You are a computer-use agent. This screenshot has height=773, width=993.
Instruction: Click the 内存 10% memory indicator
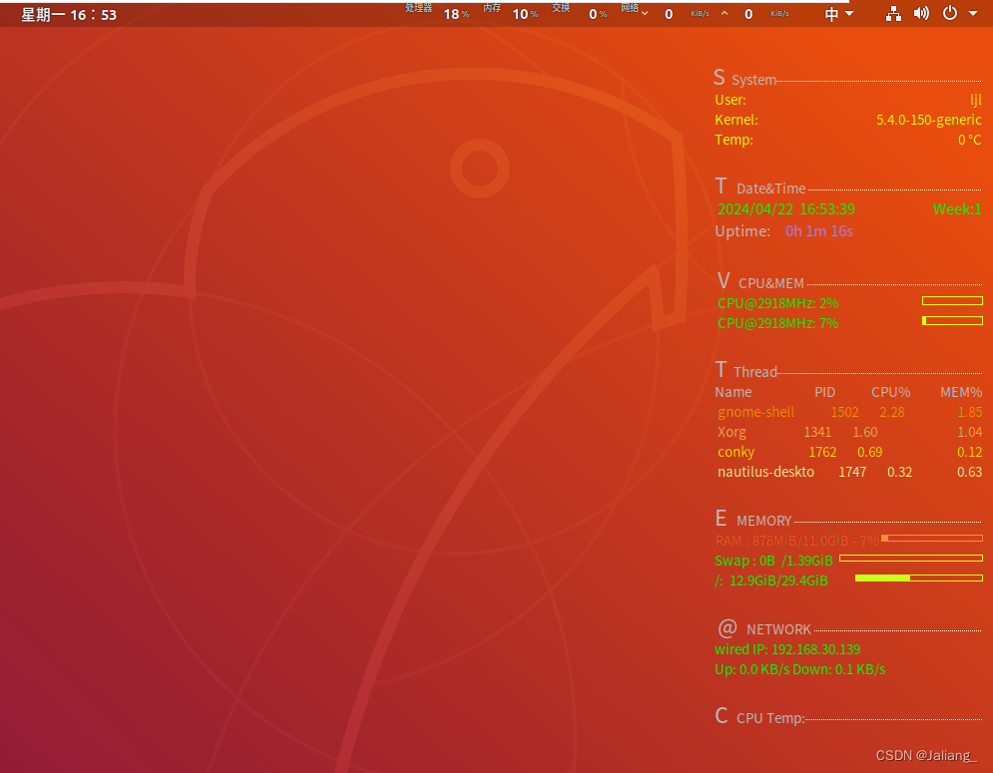tap(510, 11)
